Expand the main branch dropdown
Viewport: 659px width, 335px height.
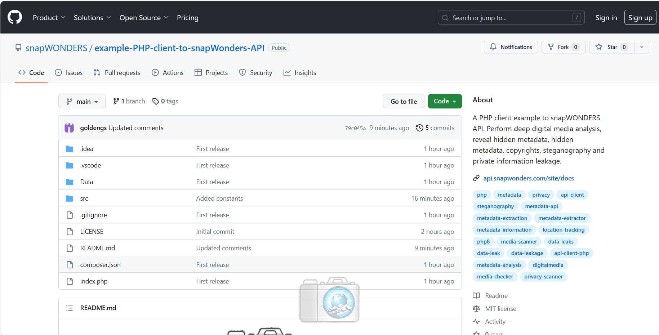tap(82, 101)
